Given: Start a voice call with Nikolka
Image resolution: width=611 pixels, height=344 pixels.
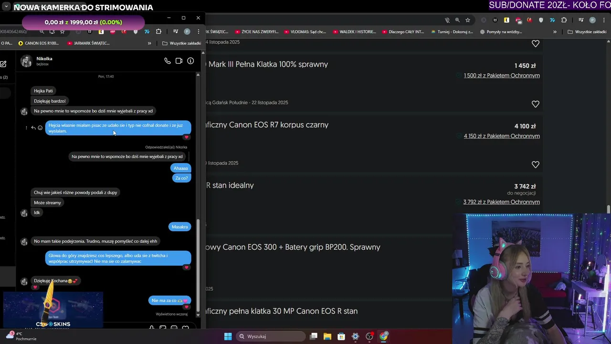Looking at the screenshot, I should pos(168,61).
